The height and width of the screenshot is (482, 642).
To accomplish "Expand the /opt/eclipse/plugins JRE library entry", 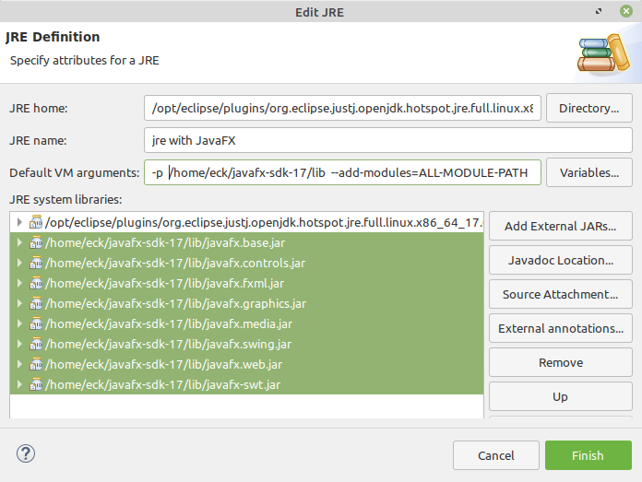I will pyautogui.click(x=19, y=222).
